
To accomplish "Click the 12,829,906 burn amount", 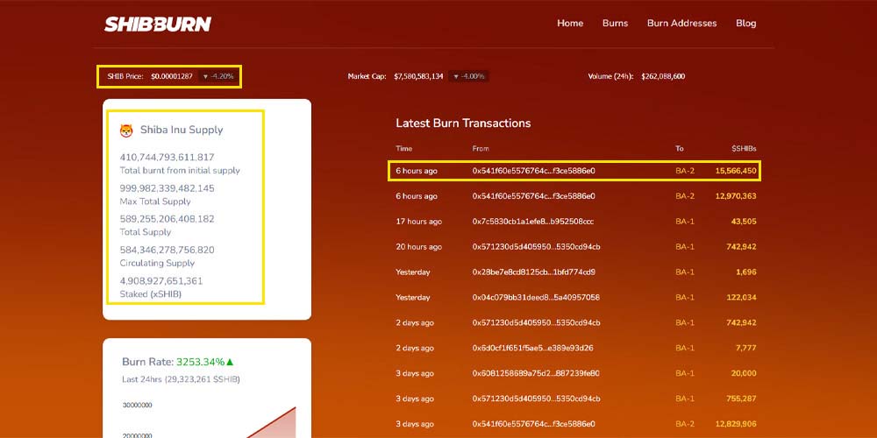I will [x=736, y=423].
